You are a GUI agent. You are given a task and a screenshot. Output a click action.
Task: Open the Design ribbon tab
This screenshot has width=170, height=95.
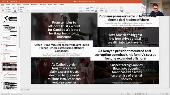[19, 5]
